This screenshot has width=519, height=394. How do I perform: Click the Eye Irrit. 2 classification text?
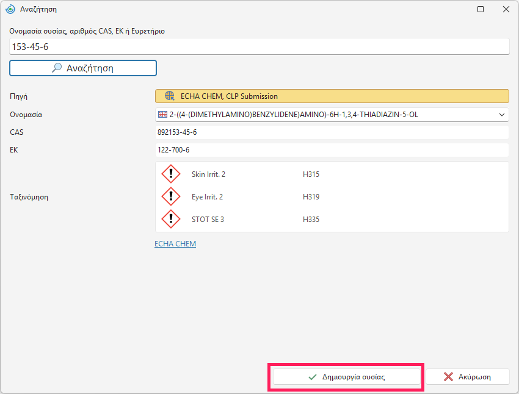[207, 197]
